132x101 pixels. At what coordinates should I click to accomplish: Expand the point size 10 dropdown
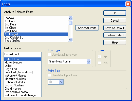click(x=61, y=82)
